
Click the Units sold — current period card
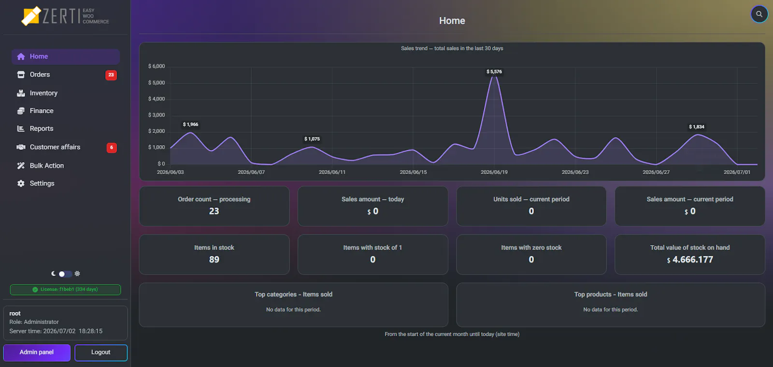click(x=531, y=206)
